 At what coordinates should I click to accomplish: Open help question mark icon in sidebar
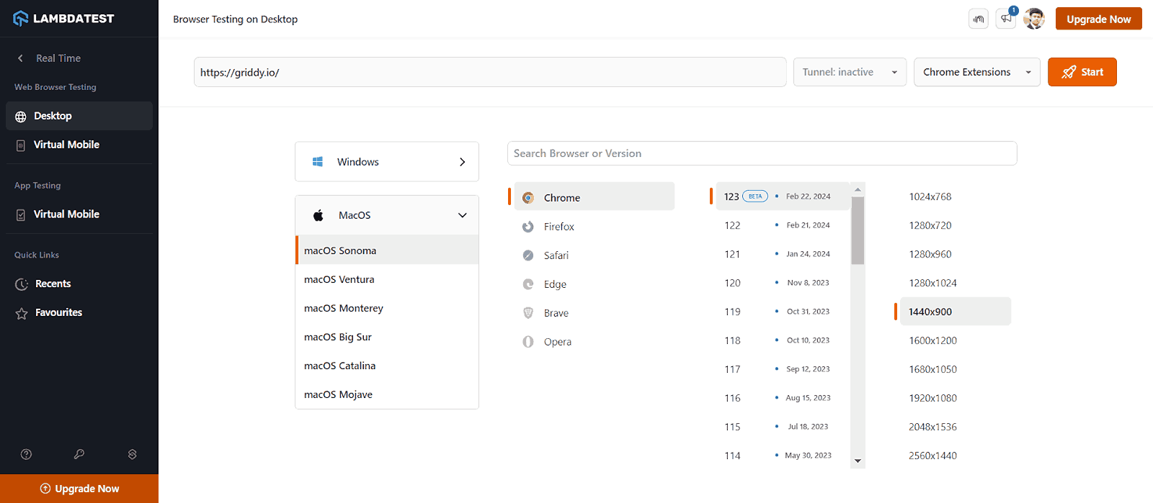pos(27,454)
